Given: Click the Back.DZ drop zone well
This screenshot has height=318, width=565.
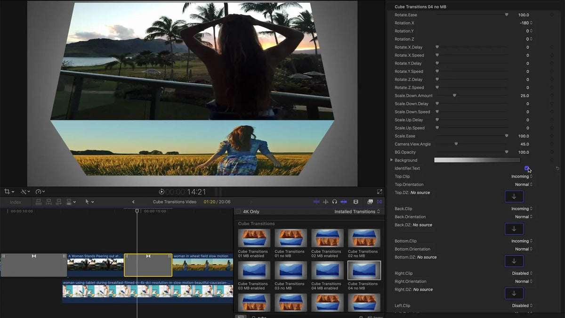Looking at the screenshot, I should pyautogui.click(x=514, y=229).
